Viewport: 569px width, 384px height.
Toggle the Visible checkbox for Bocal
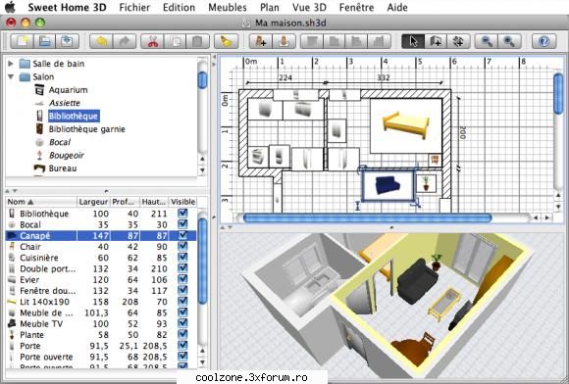point(182,224)
